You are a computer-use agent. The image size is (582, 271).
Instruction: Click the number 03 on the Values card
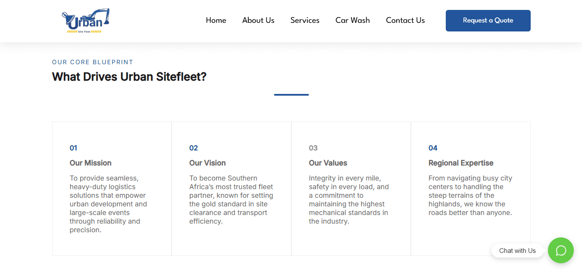[313, 148]
